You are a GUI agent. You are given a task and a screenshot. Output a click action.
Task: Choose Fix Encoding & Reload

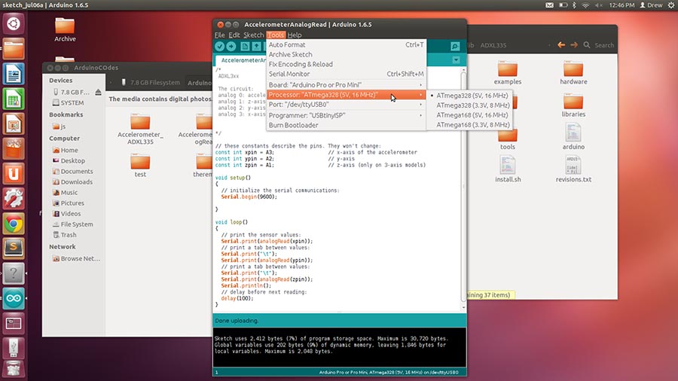346,64
